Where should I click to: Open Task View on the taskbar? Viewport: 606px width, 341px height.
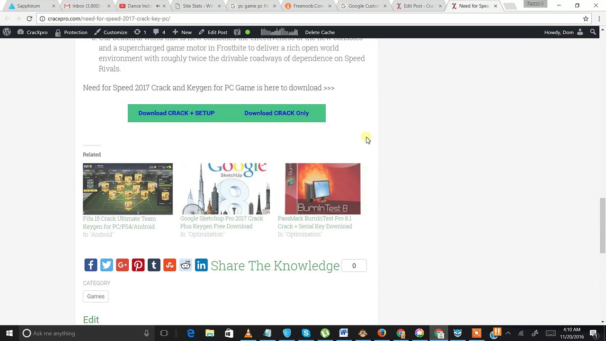click(164, 333)
